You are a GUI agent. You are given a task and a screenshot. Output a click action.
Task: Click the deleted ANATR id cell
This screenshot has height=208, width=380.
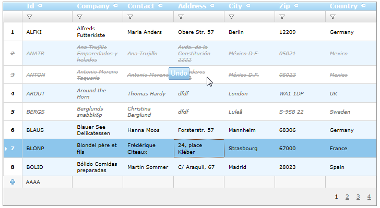[47, 53]
